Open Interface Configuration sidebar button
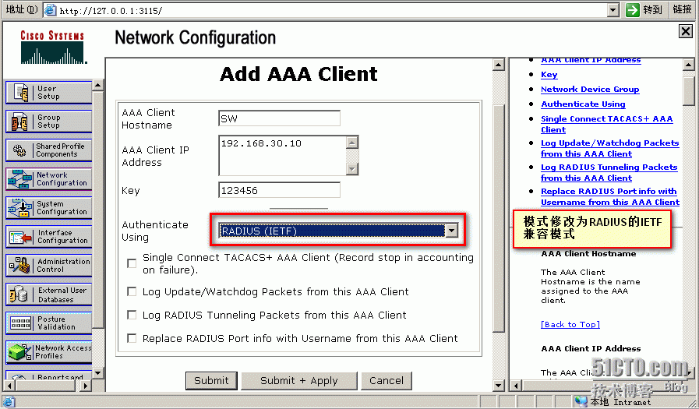The width and height of the screenshot is (699, 409). 48,237
